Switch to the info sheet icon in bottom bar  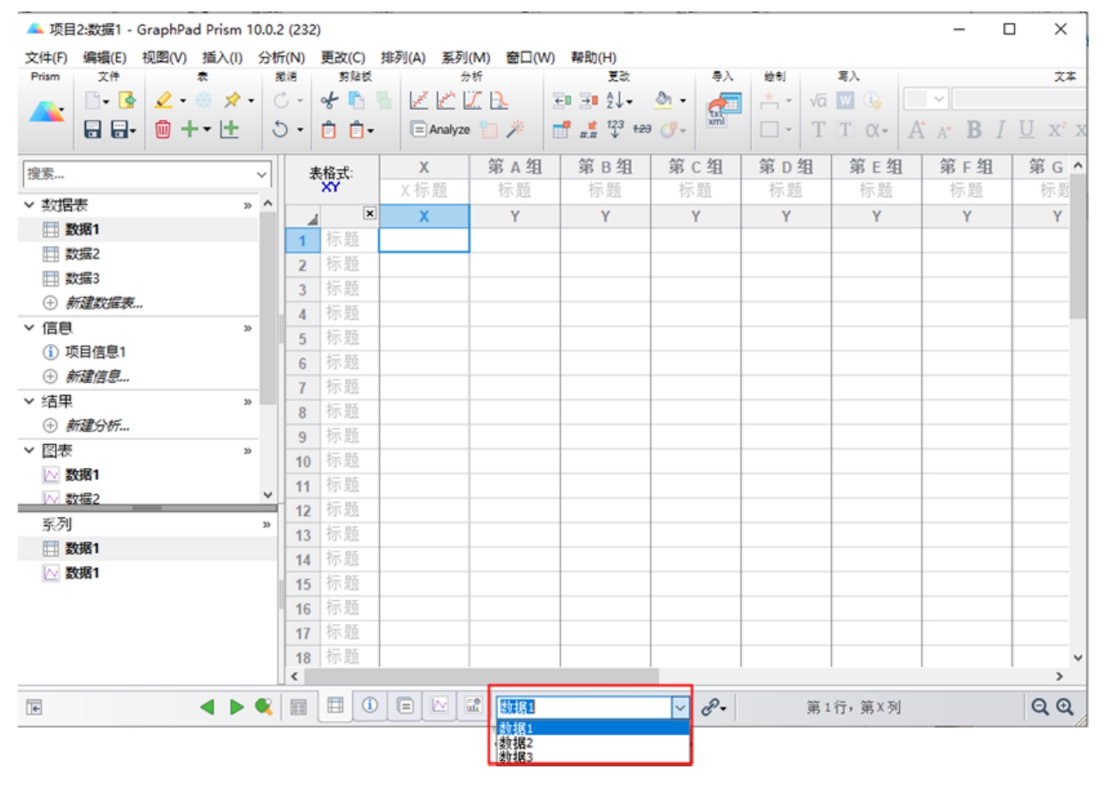pos(370,705)
